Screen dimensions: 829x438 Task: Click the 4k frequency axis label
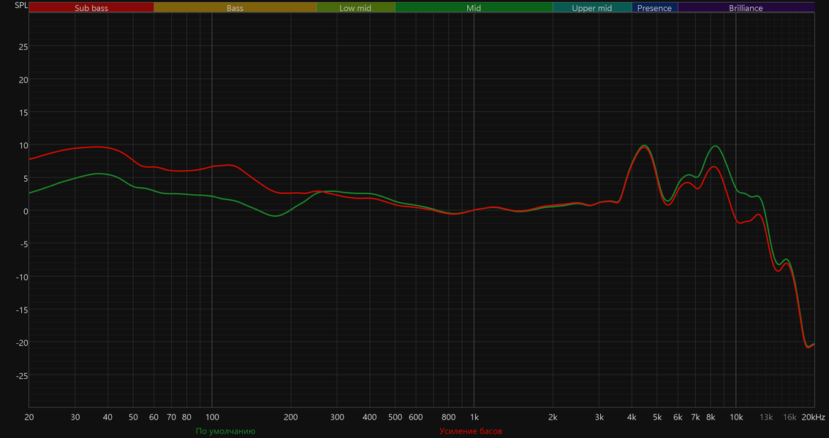tap(632, 417)
